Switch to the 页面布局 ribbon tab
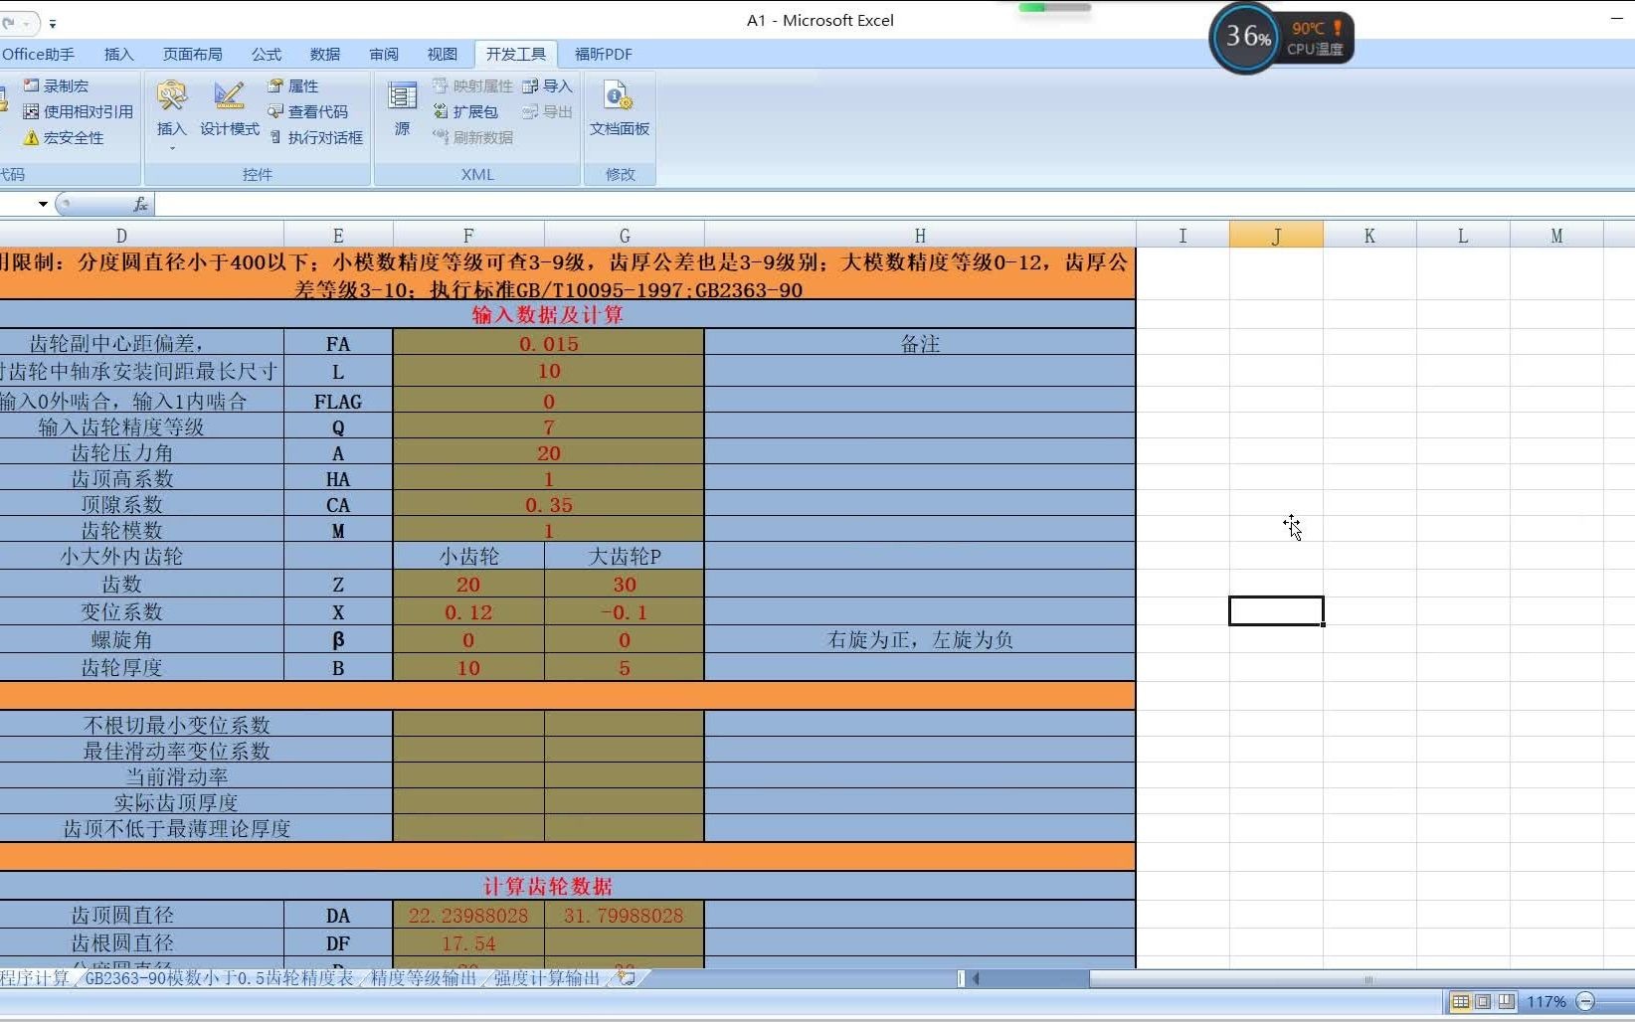Viewport: 1635px width, 1022px height. (193, 54)
